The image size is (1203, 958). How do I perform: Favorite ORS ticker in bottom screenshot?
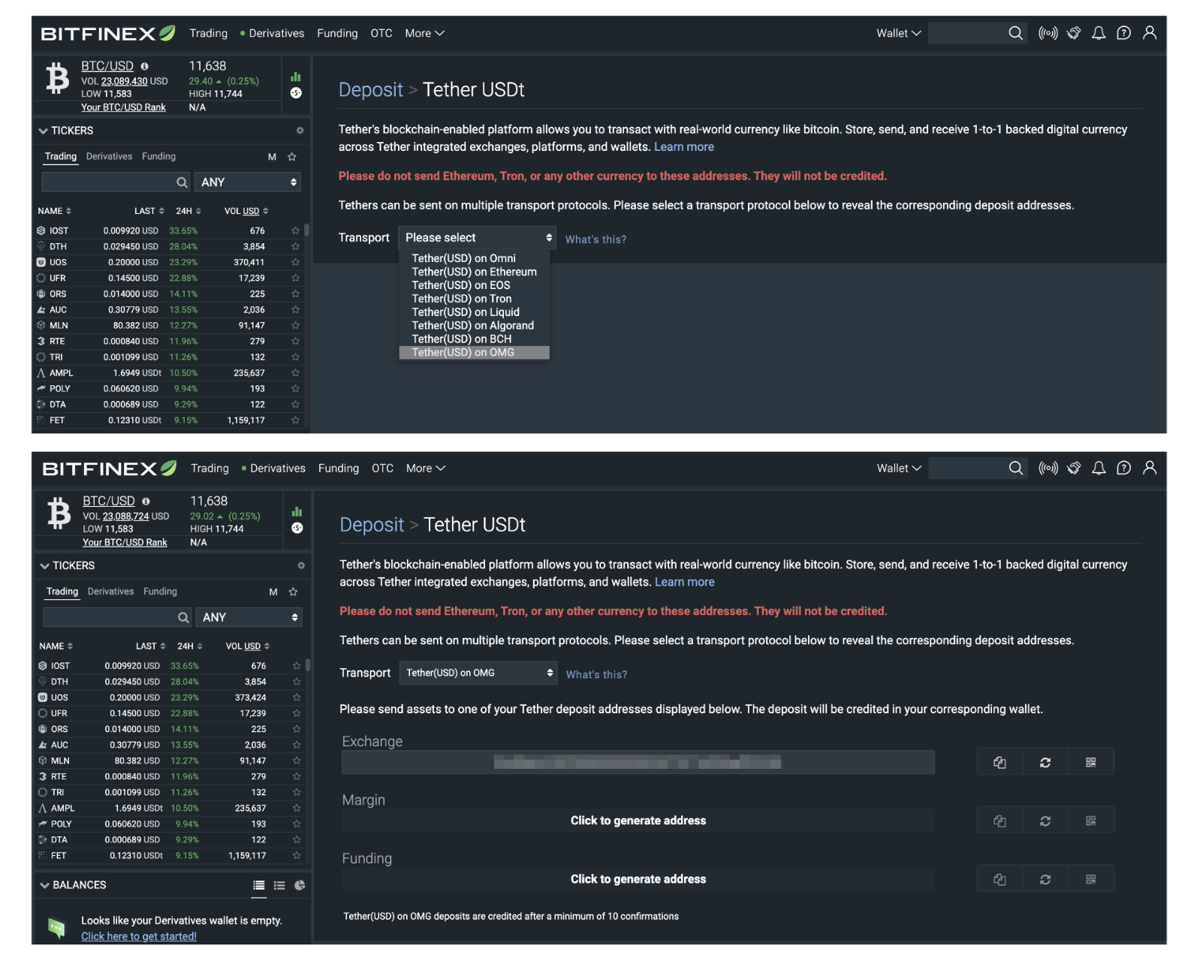click(297, 729)
